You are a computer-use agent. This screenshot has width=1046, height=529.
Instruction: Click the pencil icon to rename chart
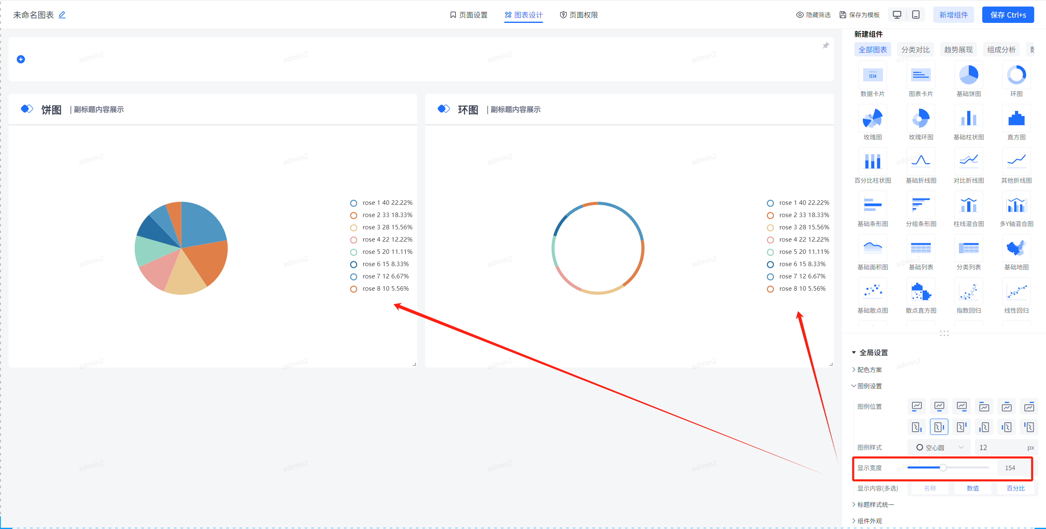[62, 15]
